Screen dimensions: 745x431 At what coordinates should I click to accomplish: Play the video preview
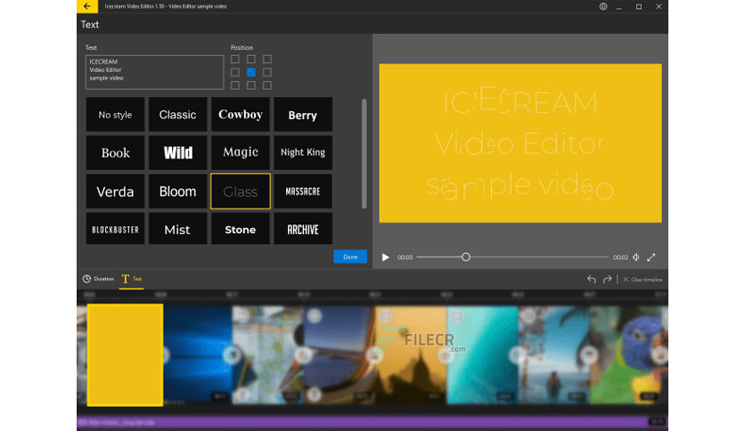point(386,257)
